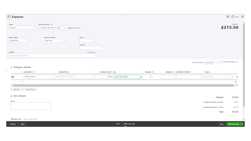Click the Memo text box
The height and width of the screenshot is (141, 251).
[31, 106]
